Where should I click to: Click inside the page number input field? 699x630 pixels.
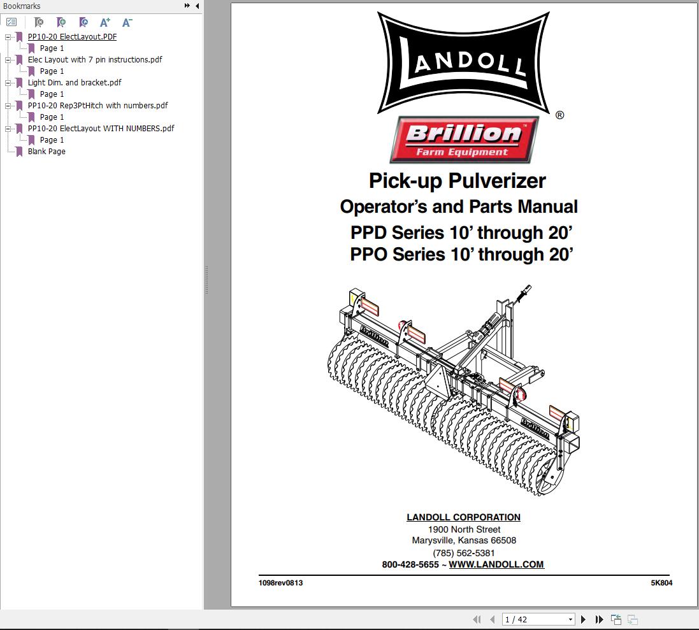tap(535, 619)
